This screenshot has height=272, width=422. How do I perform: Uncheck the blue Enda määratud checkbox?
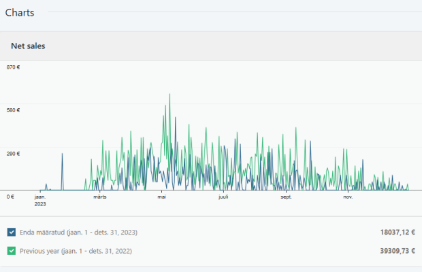click(12, 232)
